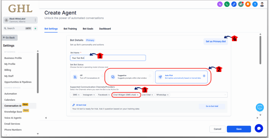Remove the SMS channel tag
Viewport: 269px width, 138px height.
point(79,95)
